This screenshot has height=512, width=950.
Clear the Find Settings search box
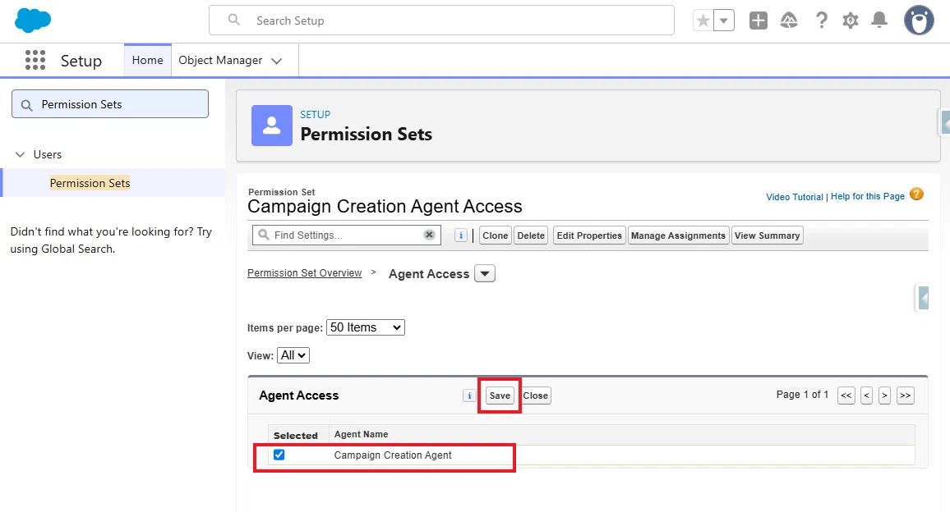[x=429, y=235]
